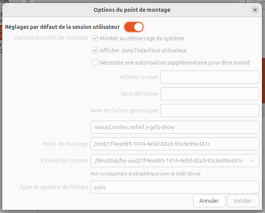The image size is (265, 213).
Task: Close the Options du point de montage dialog
Action: [255, 10]
